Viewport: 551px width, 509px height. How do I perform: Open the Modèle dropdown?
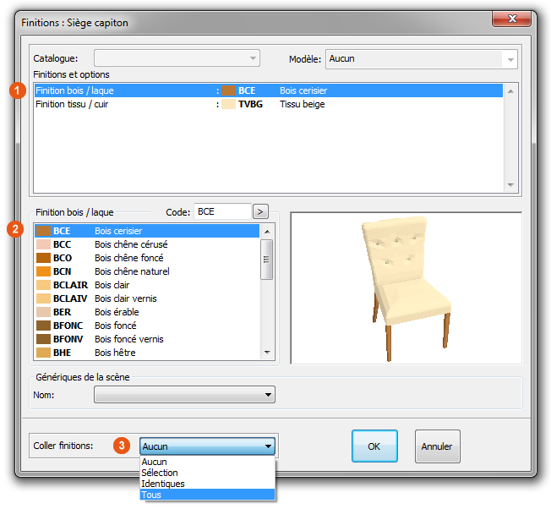420,59
